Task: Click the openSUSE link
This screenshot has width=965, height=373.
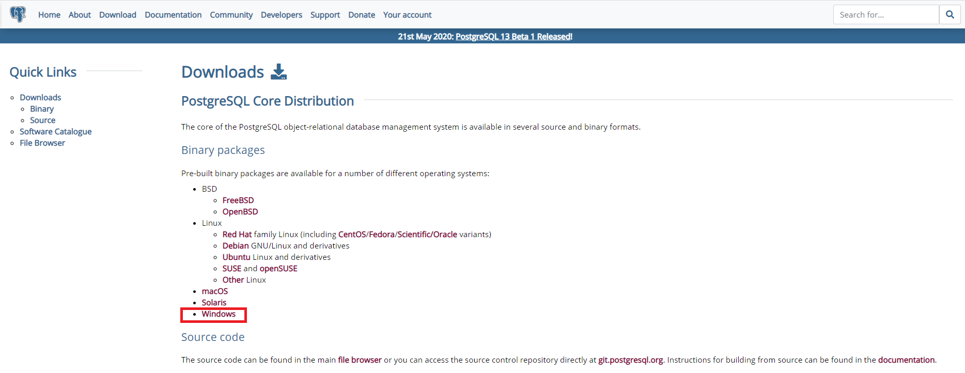Action: (278, 269)
